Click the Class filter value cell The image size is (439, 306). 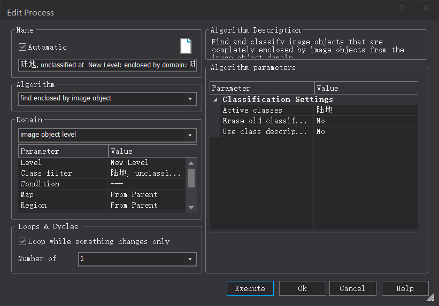click(x=147, y=173)
